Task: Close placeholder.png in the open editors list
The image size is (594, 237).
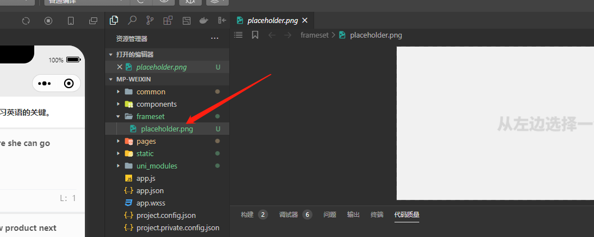Action: pos(120,67)
